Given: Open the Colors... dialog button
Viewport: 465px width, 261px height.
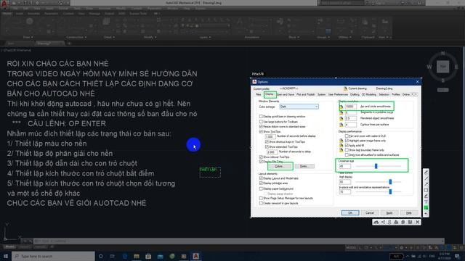Looking at the screenshot, I should [279, 166].
